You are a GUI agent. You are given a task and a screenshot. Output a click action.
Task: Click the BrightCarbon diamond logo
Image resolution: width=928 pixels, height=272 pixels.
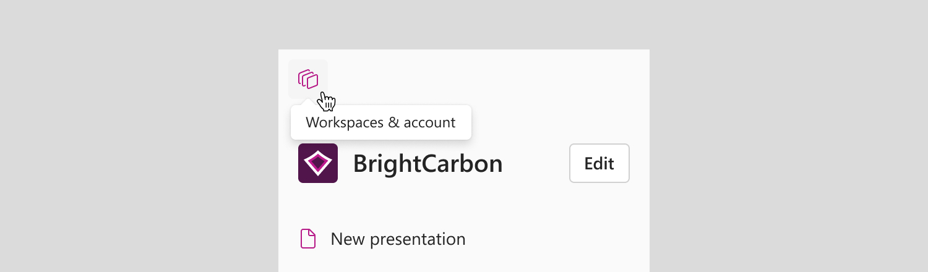[318, 163]
